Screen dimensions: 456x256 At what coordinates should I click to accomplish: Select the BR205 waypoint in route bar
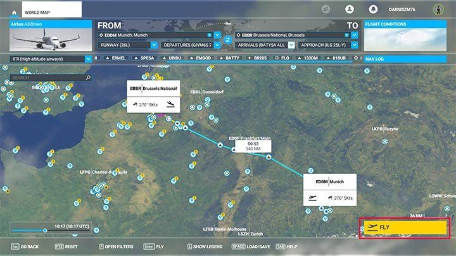click(x=257, y=58)
